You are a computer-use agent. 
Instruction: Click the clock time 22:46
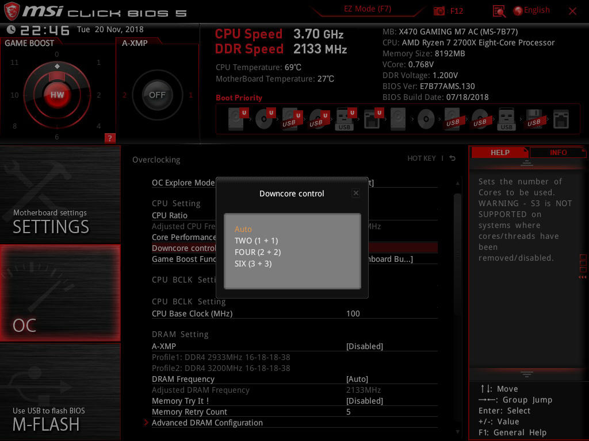click(x=45, y=30)
